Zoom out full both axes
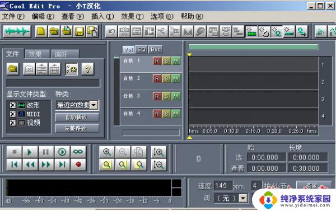The width and height of the screenshot is (336, 211). (x=139, y=152)
